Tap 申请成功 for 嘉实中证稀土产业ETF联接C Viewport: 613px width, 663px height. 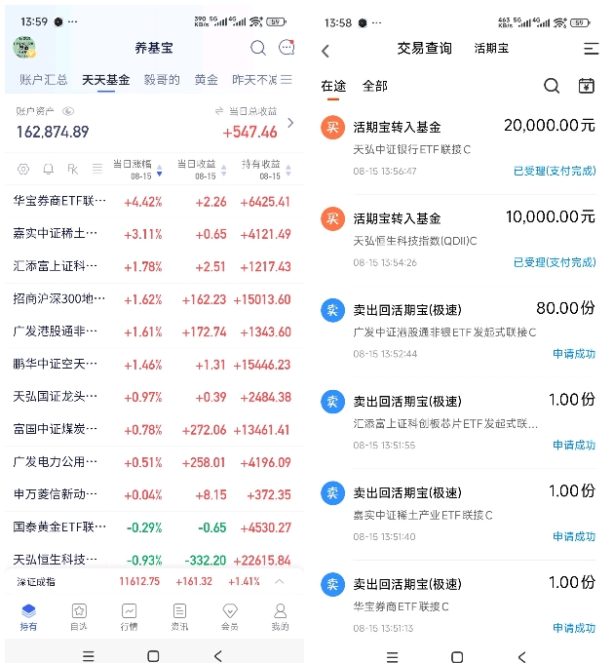[574, 536]
